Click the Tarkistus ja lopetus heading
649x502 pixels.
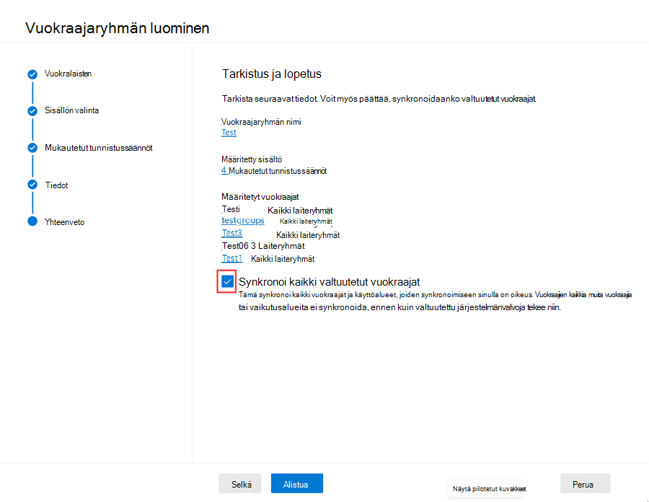(272, 74)
